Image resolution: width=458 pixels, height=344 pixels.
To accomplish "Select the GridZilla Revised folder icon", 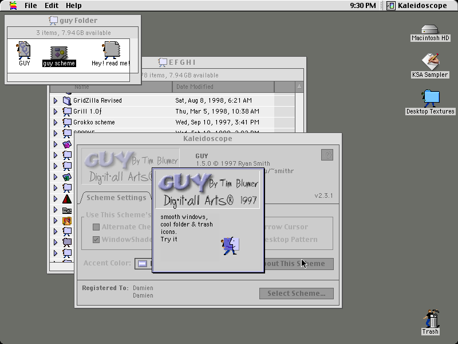I will click(x=67, y=101).
